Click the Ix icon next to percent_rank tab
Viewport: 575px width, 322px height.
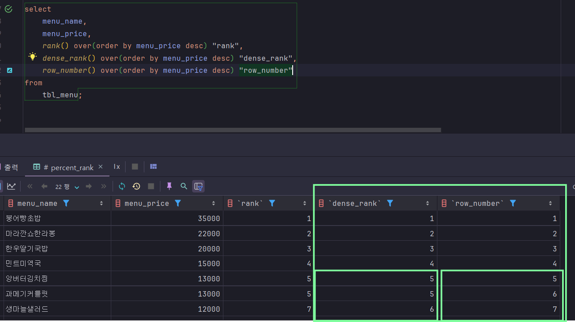point(117,167)
